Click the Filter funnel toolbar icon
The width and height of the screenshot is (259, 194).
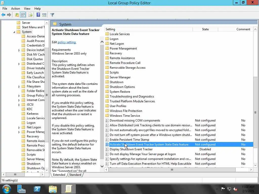pyautogui.click(x=52, y=15)
